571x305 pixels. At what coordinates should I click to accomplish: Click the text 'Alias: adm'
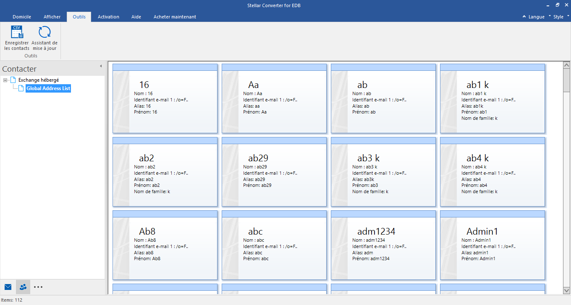[363, 253]
